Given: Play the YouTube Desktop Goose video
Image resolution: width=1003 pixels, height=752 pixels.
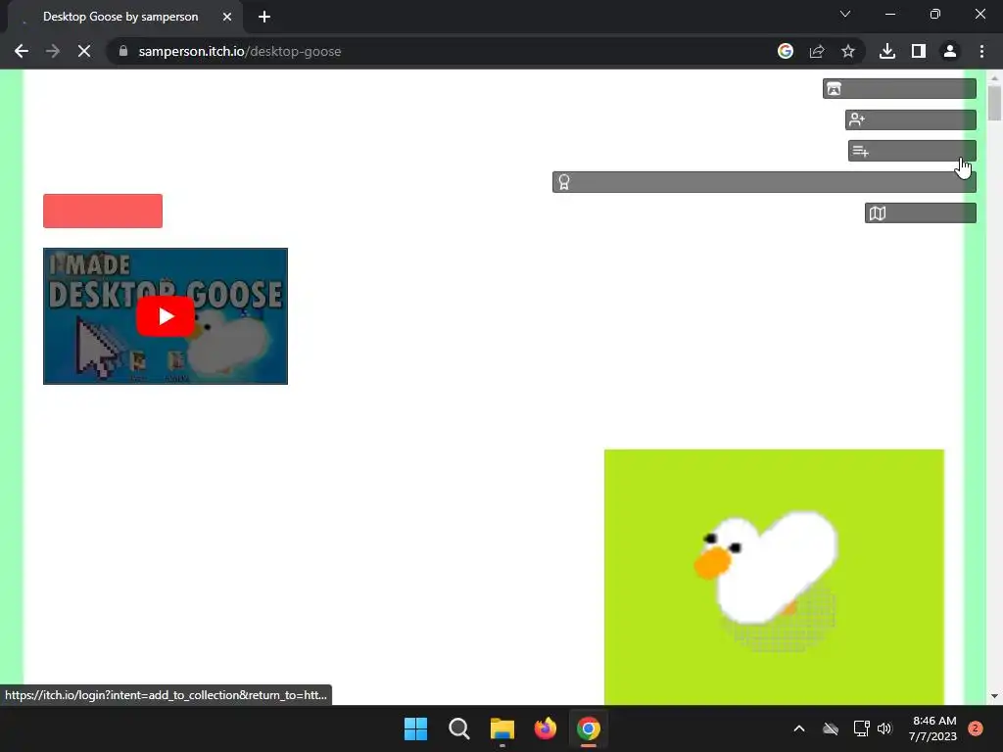Looking at the screenshot, I should click(165, 316).
